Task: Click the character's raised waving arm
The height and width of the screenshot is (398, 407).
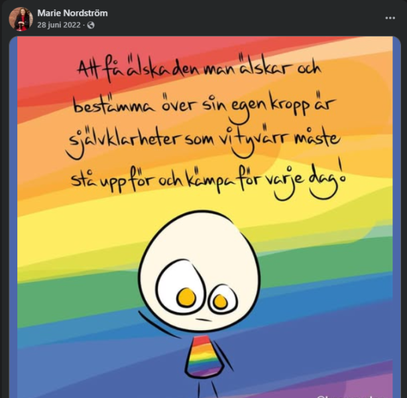Action: coord(158,325)
